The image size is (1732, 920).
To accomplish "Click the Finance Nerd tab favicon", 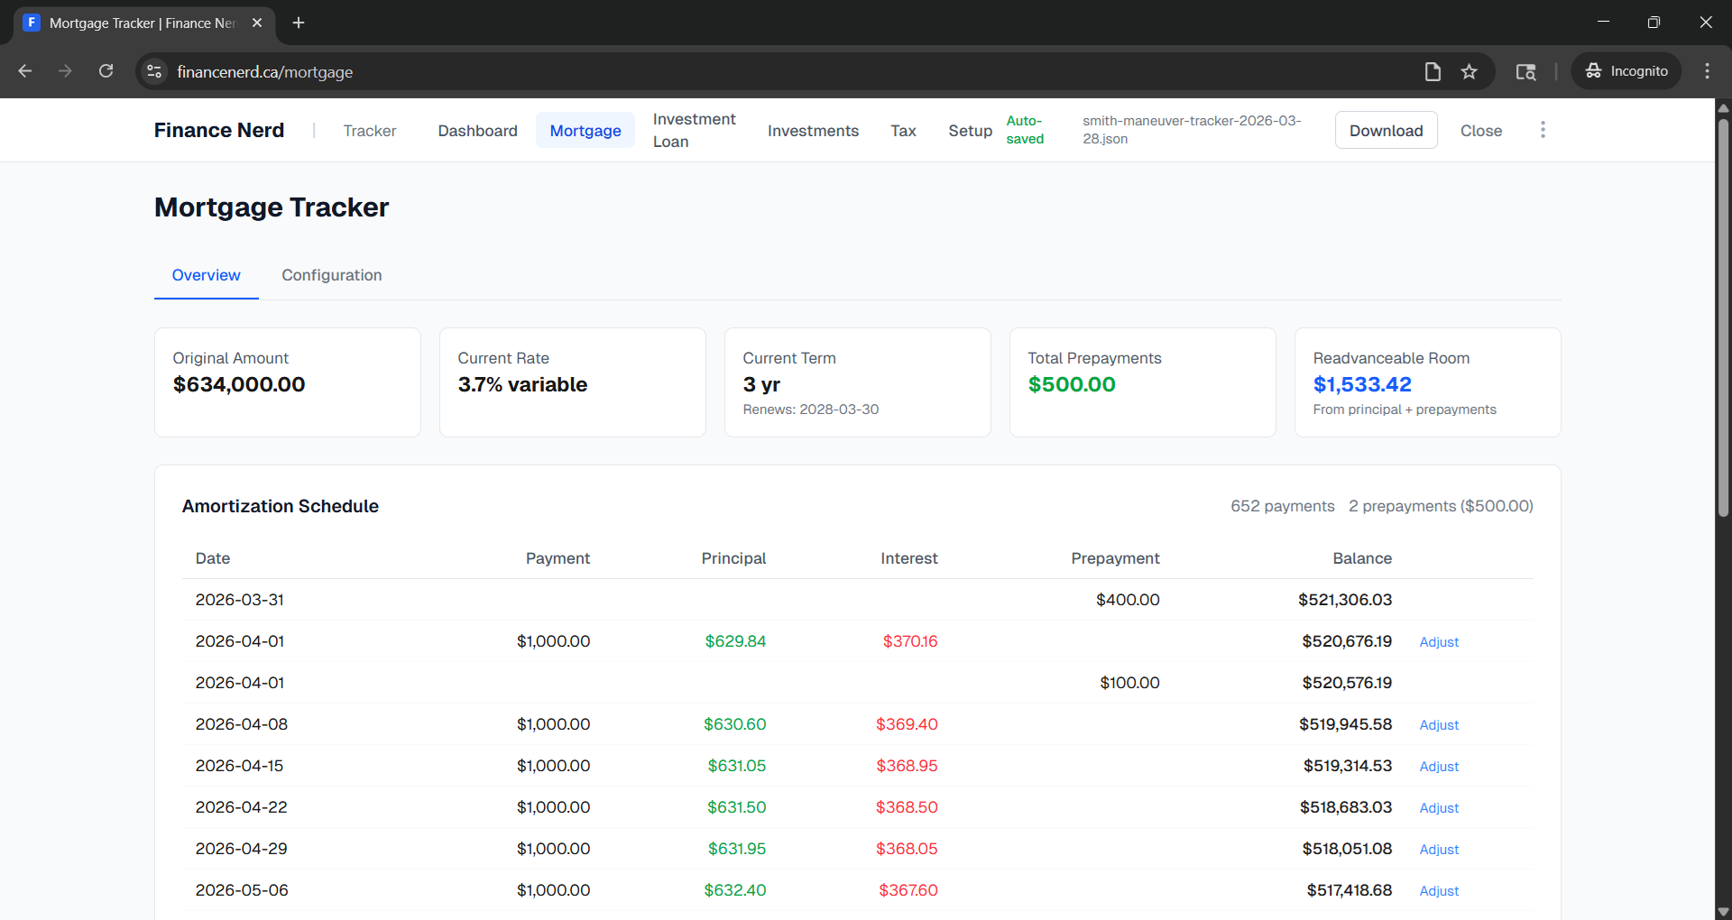I will (32, 23).
